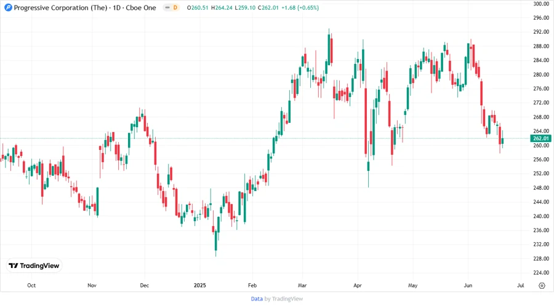Viewport: 554px width, 306px height.
Task: Select the Progressive Corporation symbol title
Action: point(60,7)
